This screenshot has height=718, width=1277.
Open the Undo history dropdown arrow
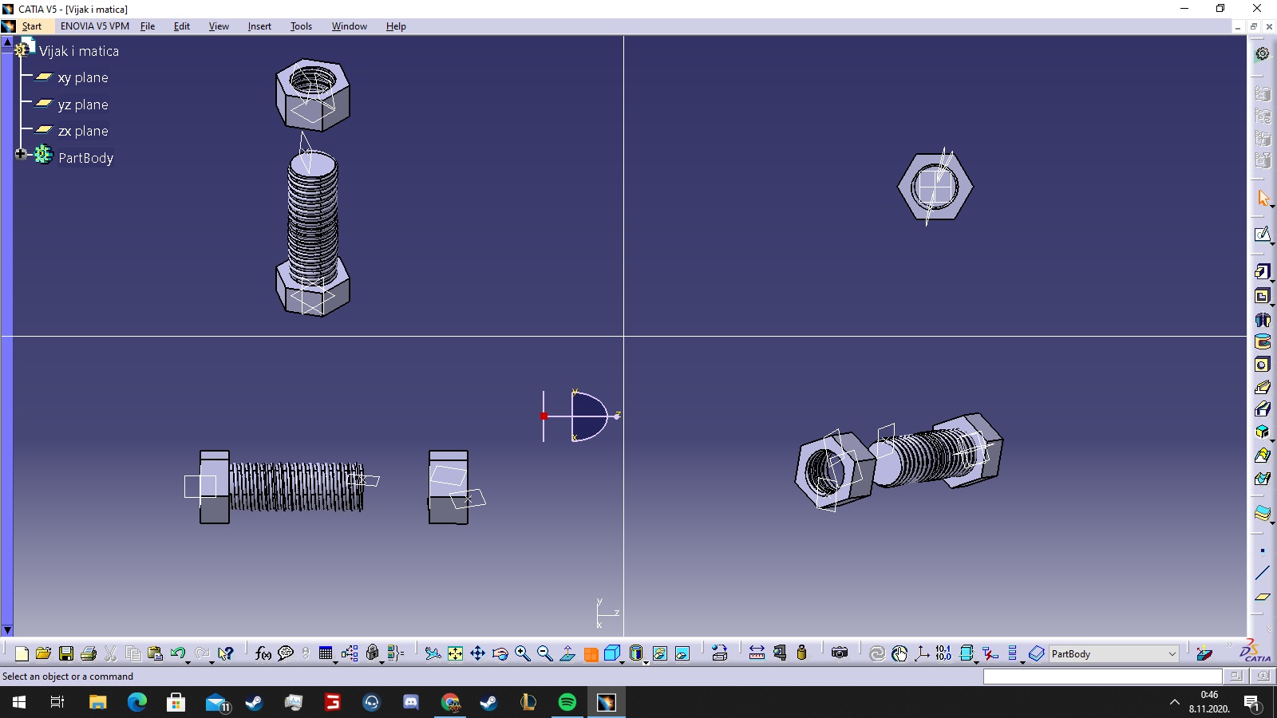[188, 661]
